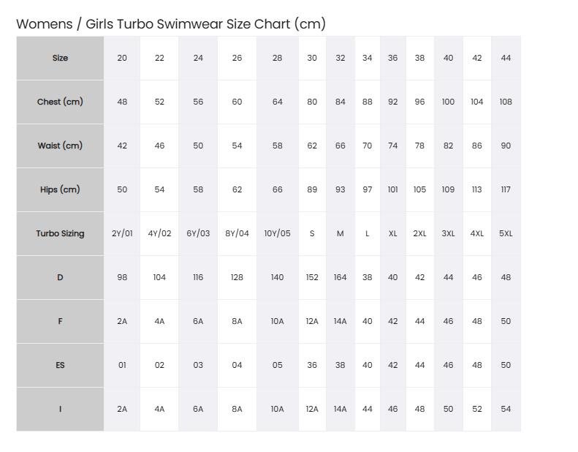Click the Turbo Sizing row header
This screenshot has width=578, height=452.
coord(60,233)
